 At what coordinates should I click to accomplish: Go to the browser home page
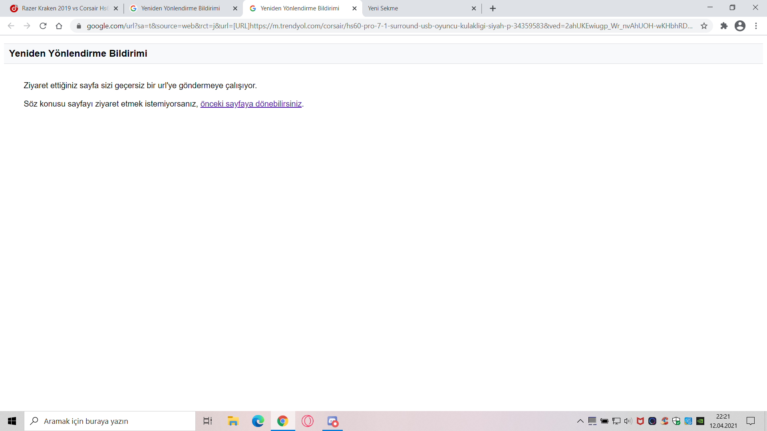pos(59,26)
